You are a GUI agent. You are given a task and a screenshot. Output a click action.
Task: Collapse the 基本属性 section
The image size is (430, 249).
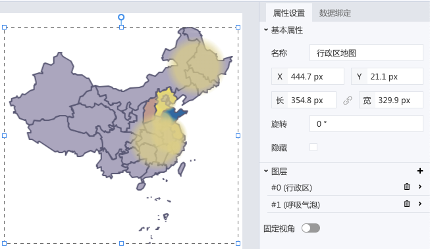point(266,30)
